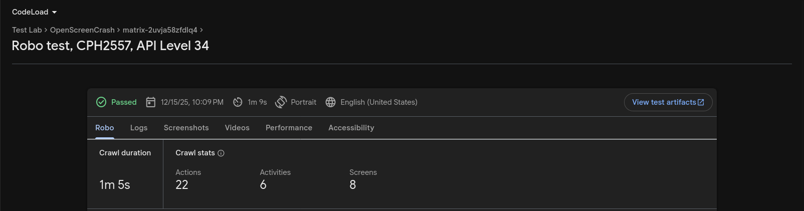Click the Actions count of 22
The height and width of the screenshot is (211, 804).
coord(182,185)
